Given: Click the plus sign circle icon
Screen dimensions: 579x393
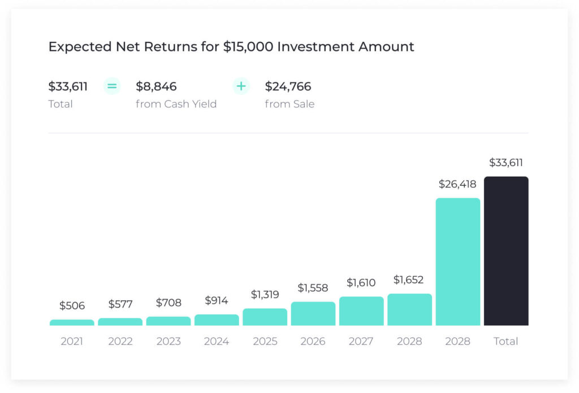Looking at the screenshot, I should click(241, 86).
